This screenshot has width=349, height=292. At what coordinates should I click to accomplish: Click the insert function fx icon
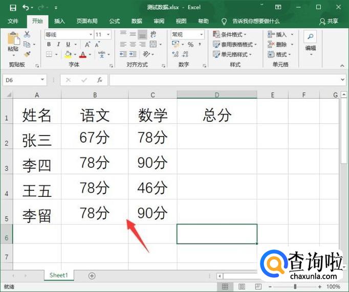coord(100,80)
